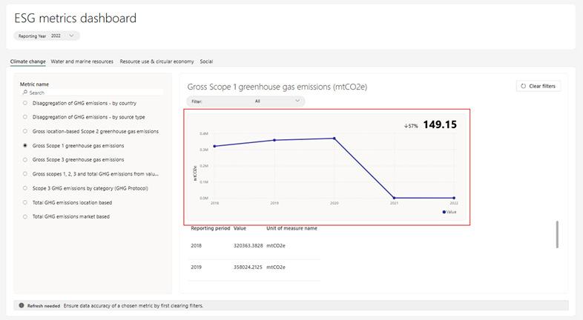Viewport: 583px width, 320px height.
Task: Pick Total GHG emissions market based radio
Action: (25, 216)
